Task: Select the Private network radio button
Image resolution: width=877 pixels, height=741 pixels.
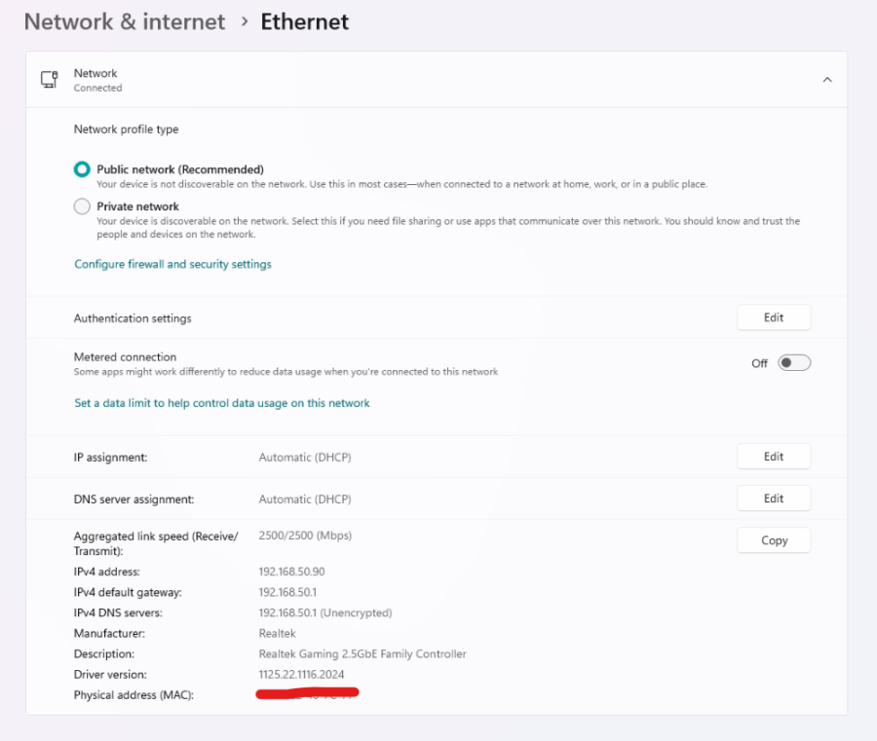Action: tap(82, 206)
